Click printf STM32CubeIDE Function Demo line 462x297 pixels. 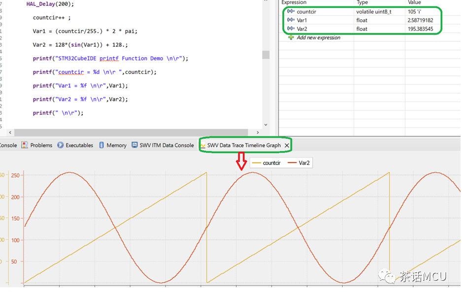[x=110, y=58]
